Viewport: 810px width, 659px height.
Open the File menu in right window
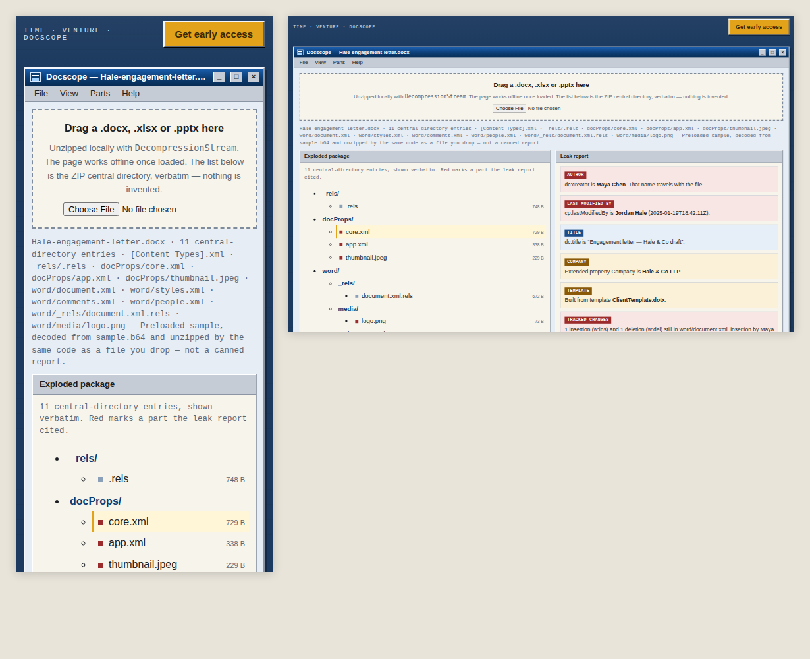click(304, 63)
